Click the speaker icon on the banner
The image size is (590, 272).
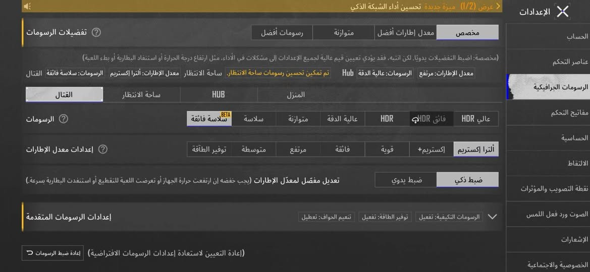point(27,7)
